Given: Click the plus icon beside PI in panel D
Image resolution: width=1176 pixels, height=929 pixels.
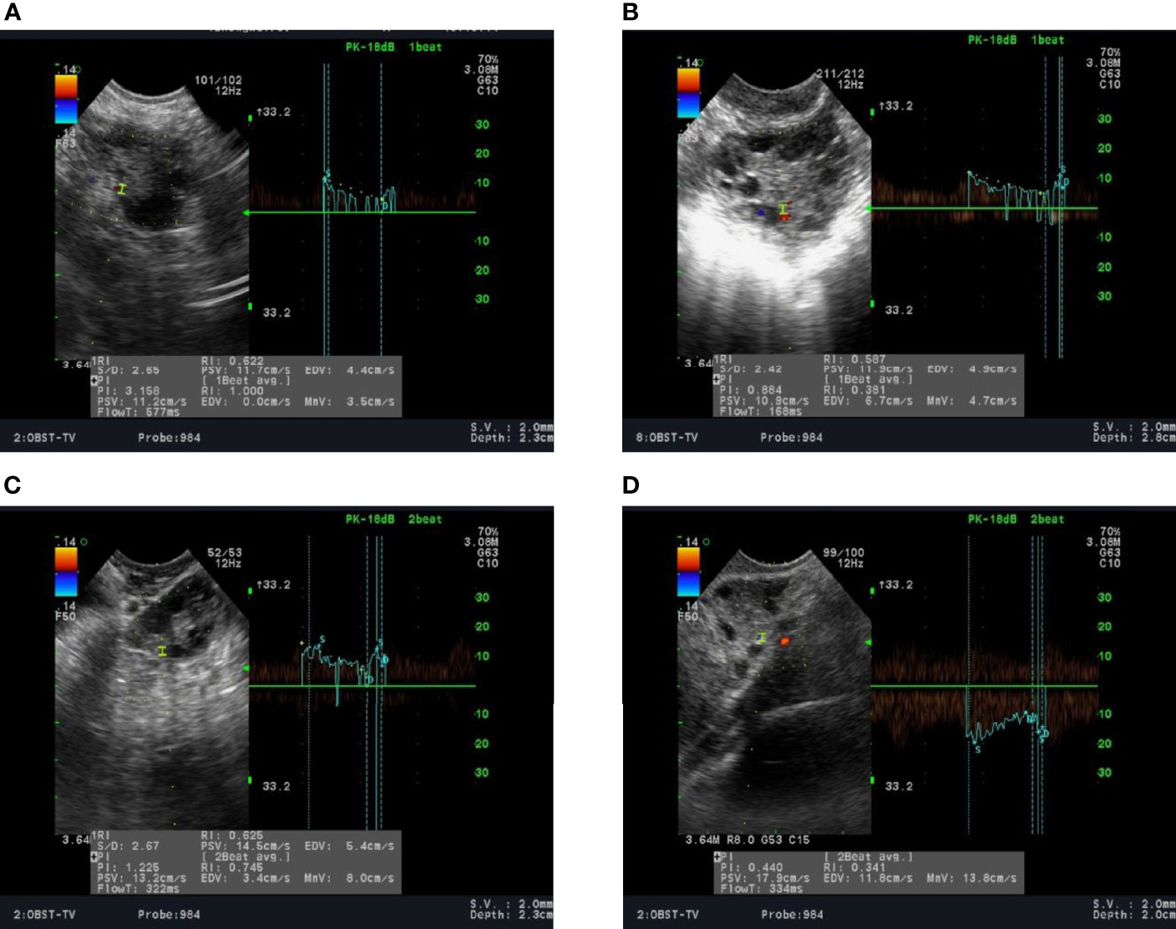Looking at the screenshot, I should pos(716,856).
